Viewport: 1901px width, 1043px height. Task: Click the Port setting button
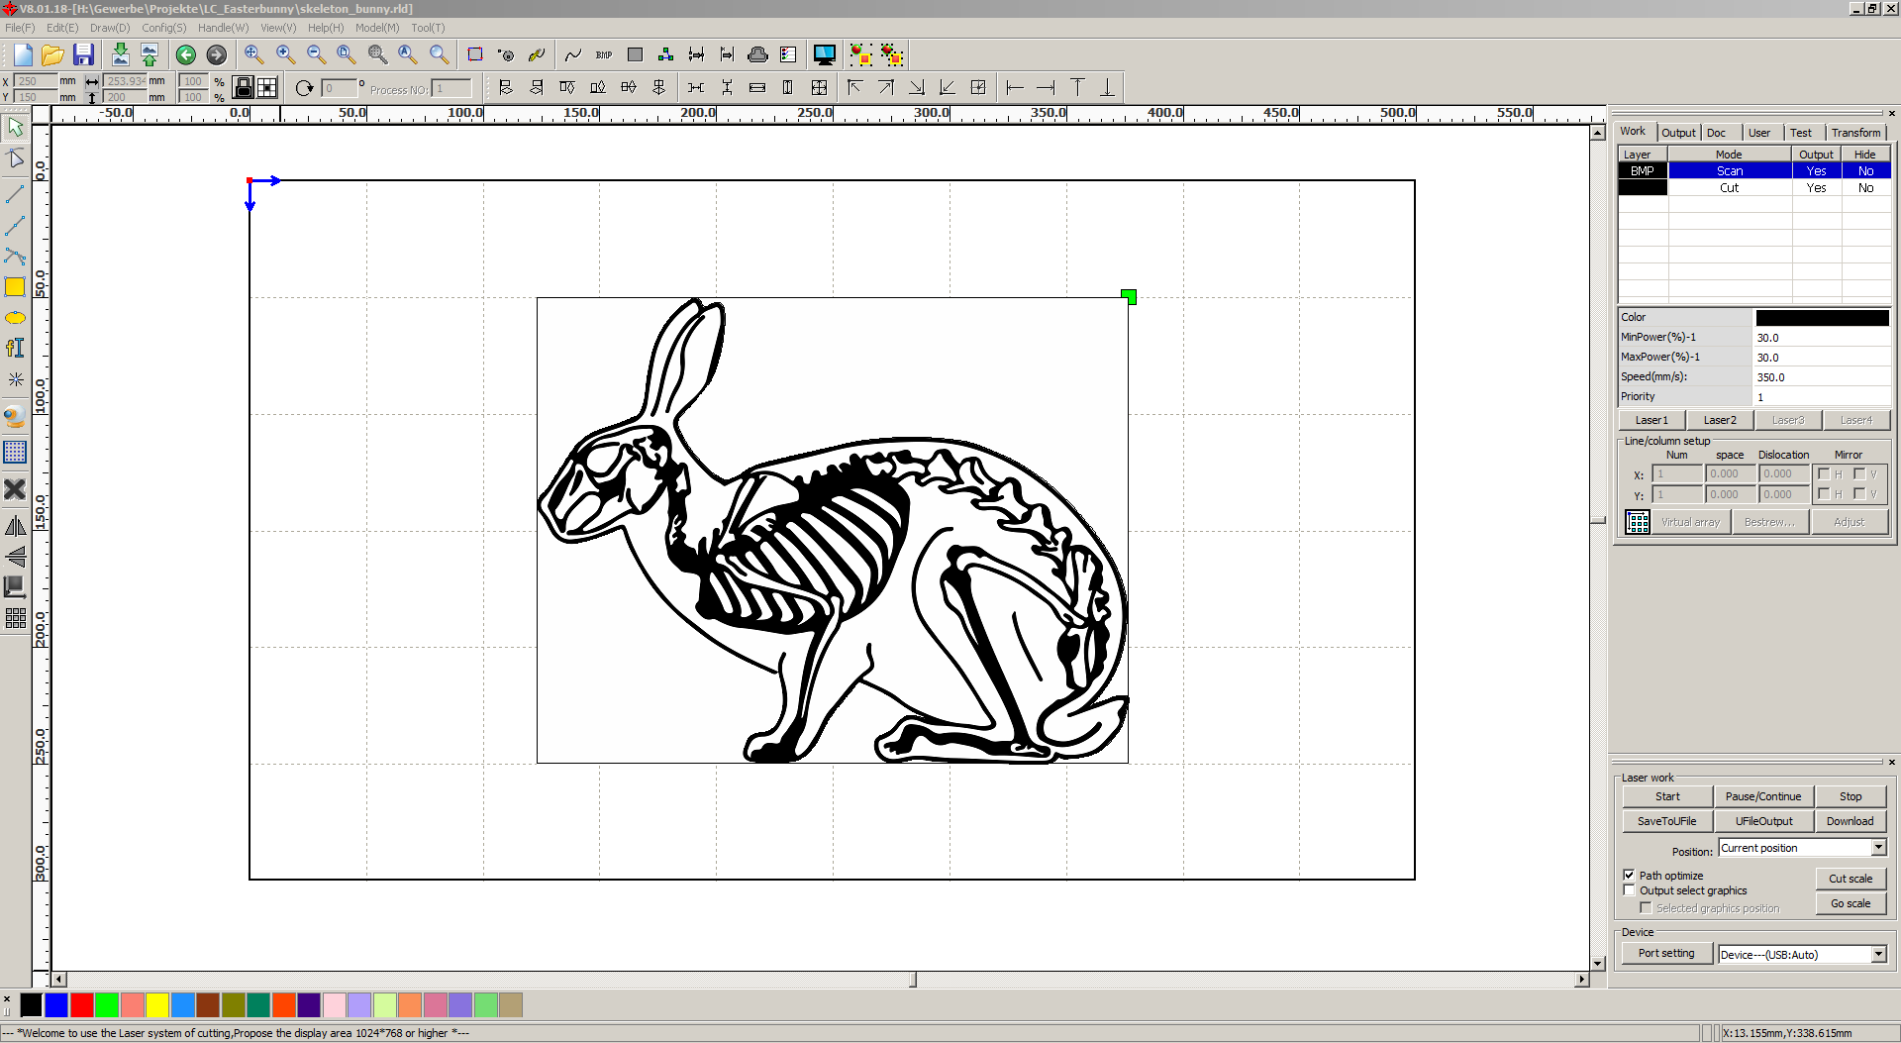click(x=1666, y=953)
